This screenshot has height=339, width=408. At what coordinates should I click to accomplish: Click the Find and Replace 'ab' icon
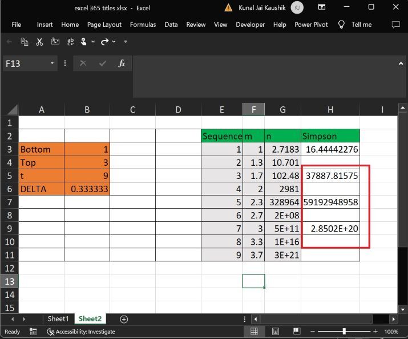[x=70, y=42]
